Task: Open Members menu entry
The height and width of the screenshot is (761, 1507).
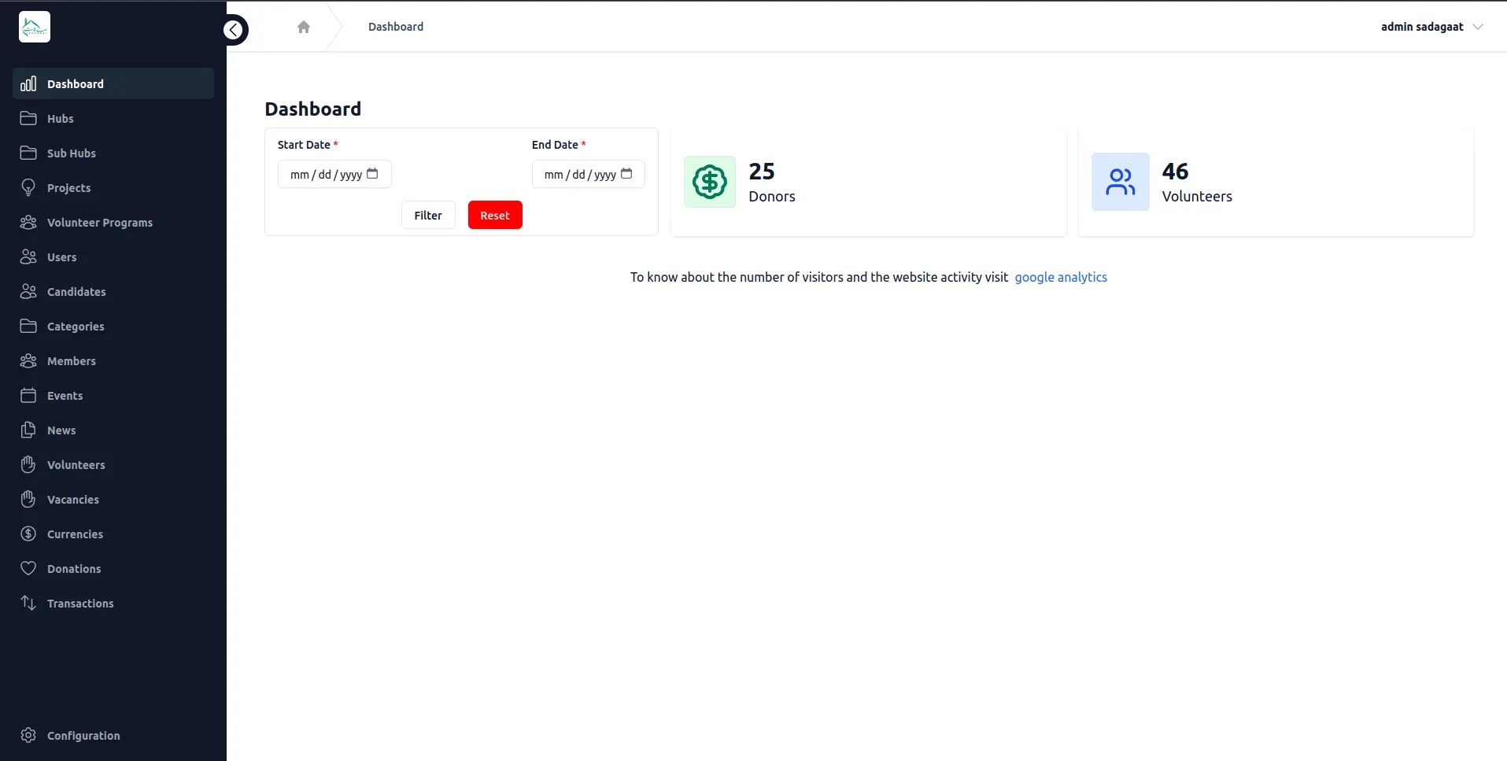Action: pyautogui.click(x=113, y=360)
